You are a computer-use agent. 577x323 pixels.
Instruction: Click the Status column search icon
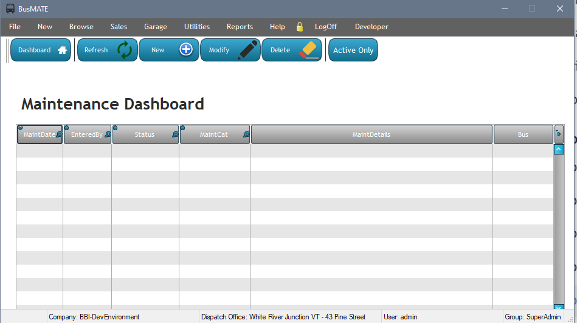(x=175, y=135)
